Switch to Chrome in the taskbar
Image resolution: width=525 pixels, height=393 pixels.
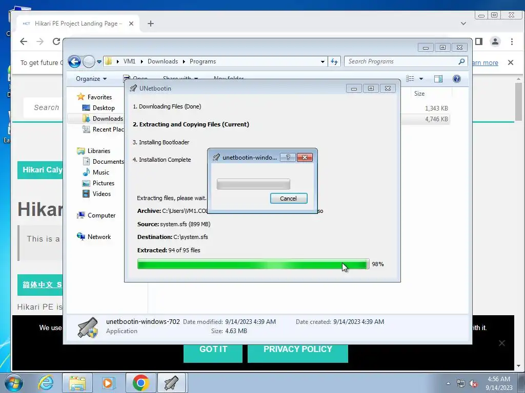pyautogui.click(x=140, y=383)
